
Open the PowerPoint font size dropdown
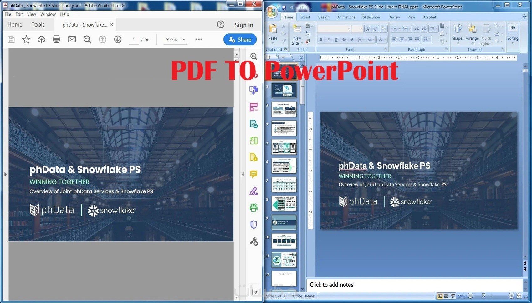[361, 29]
